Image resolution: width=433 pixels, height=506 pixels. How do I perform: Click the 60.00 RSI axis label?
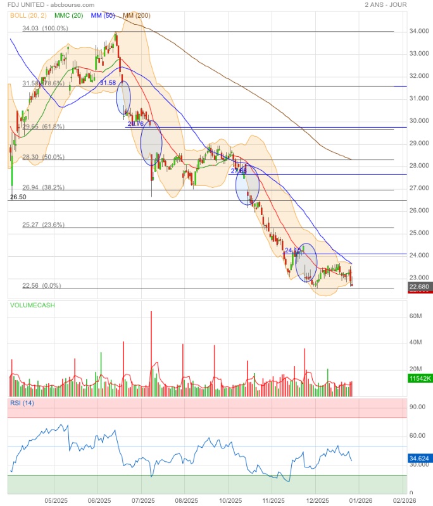[417, 436]
